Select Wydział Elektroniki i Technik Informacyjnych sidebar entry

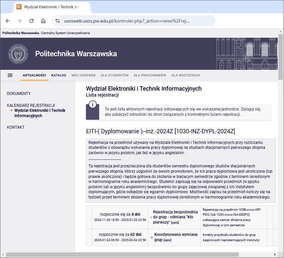click(40, 113)
